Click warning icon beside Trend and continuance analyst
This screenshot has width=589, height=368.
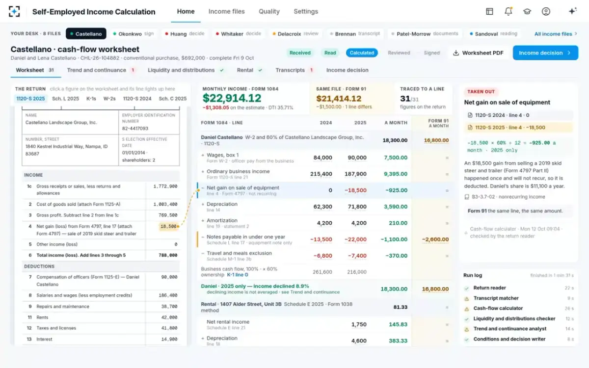point(466,329)
